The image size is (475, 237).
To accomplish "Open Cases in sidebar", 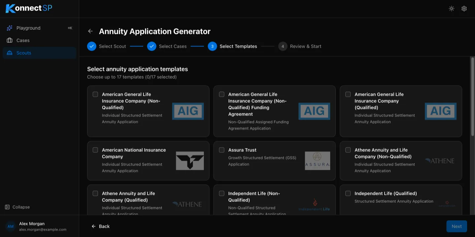I will [x=40, y=40].
